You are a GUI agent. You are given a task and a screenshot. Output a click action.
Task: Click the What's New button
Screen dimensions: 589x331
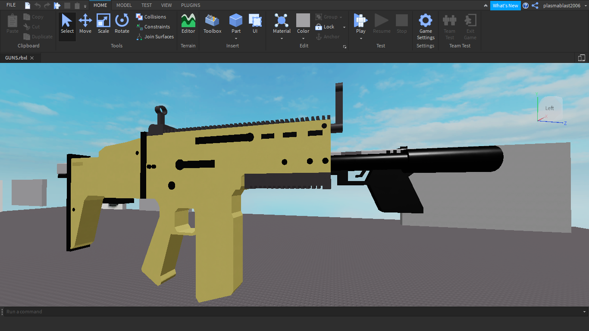point(505,6)
